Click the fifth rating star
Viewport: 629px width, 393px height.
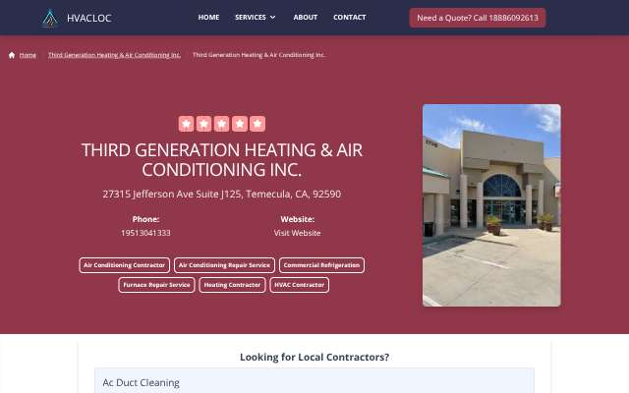point(257,124)
